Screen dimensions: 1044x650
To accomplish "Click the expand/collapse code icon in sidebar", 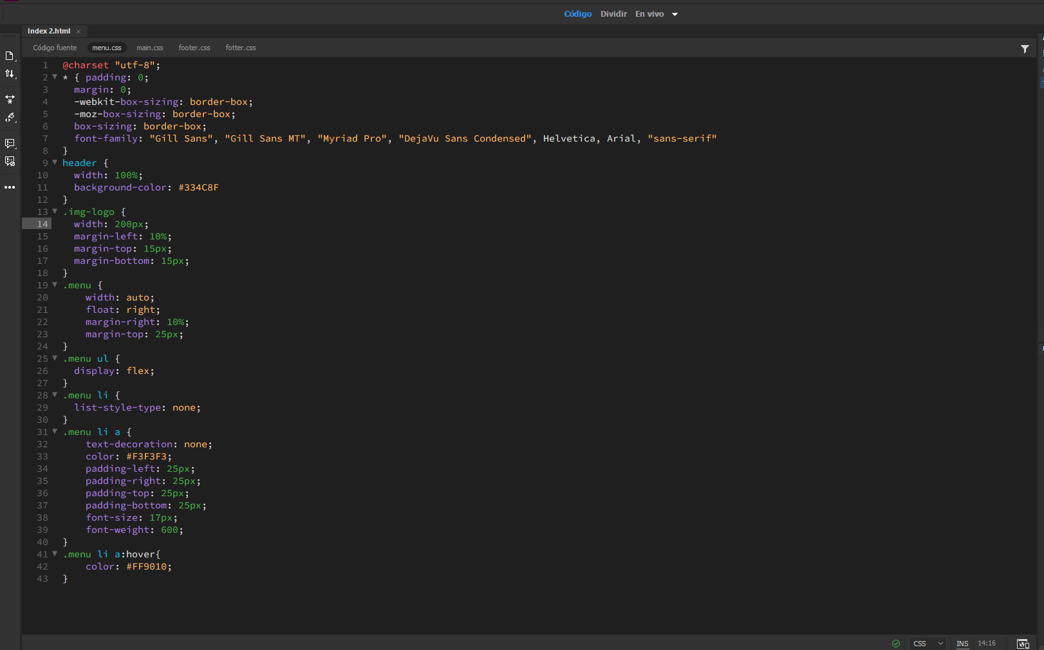I will click(10, 100).
